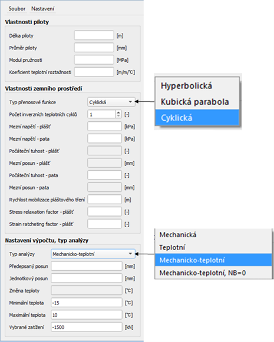Click the Vybrané zatížení field showing -1500
The width and height of the screenshot is (274, 342).
coord(87,327)
